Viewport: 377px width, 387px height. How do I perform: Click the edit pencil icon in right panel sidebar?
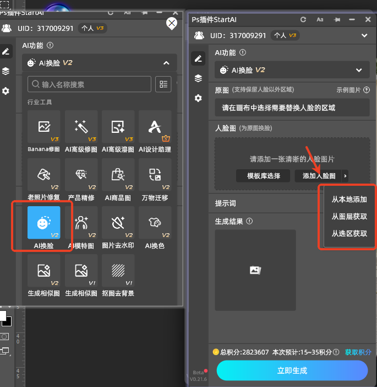(198, 58)
